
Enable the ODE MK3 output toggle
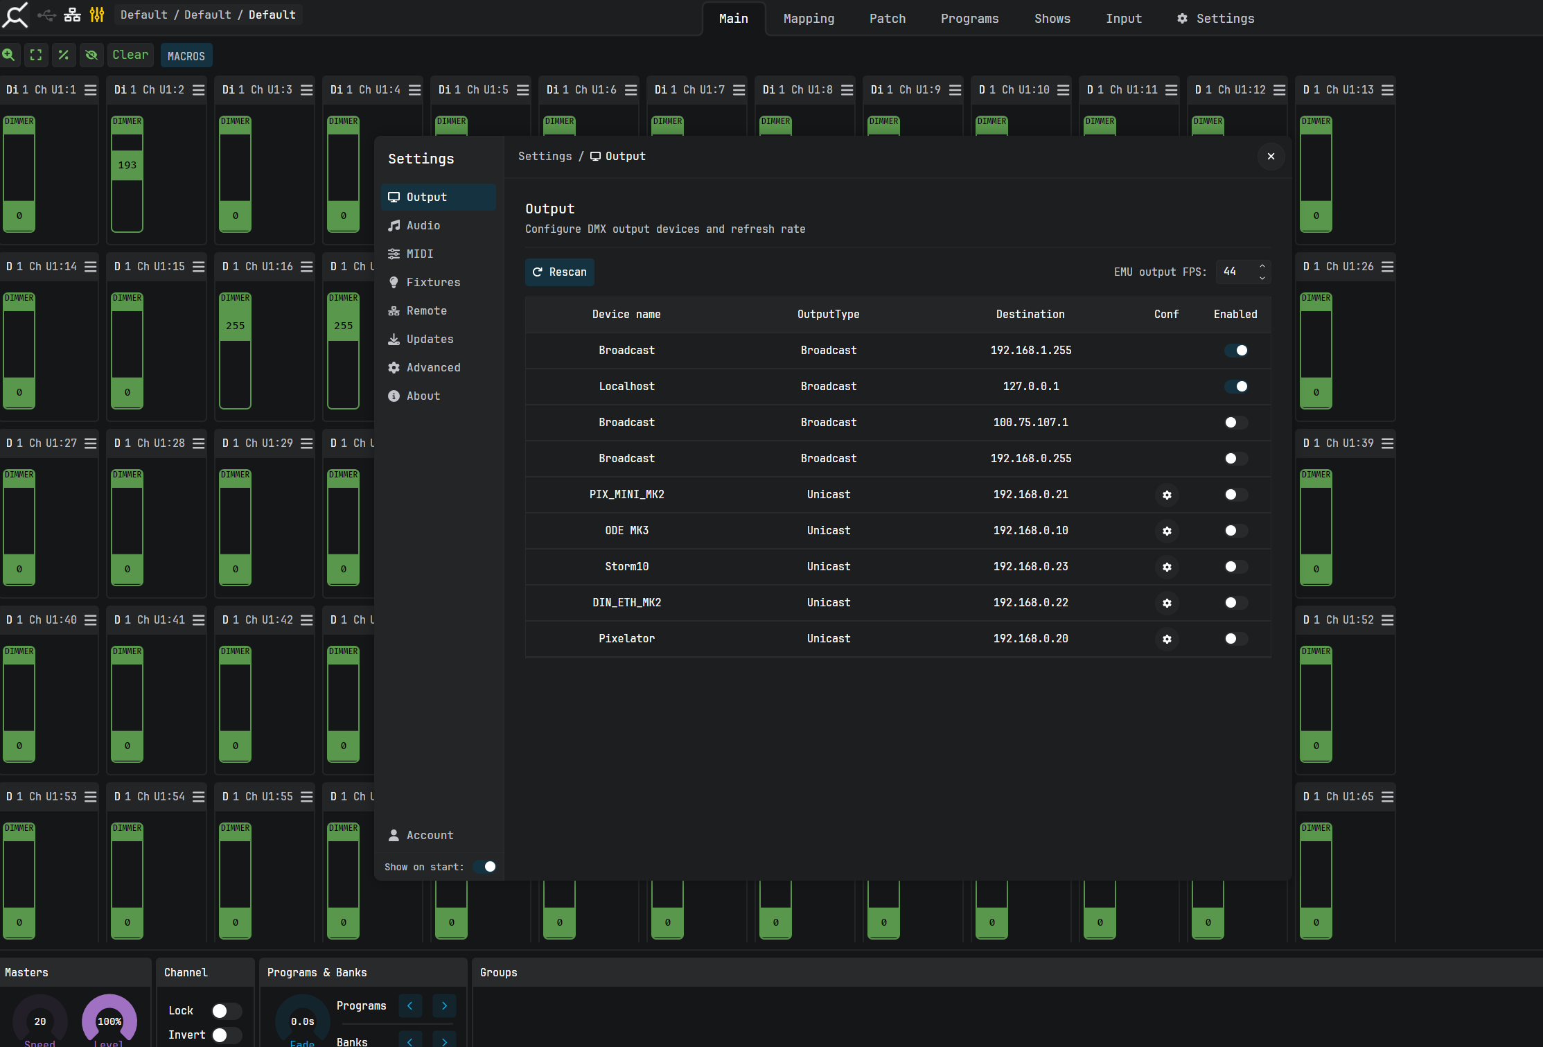(1236, 531)
